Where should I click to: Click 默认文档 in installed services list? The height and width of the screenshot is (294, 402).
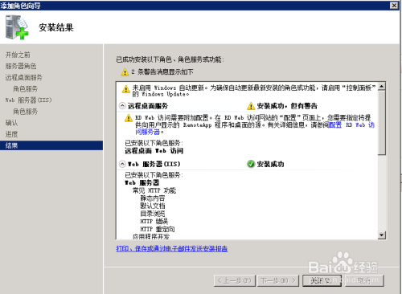[153, 206]
